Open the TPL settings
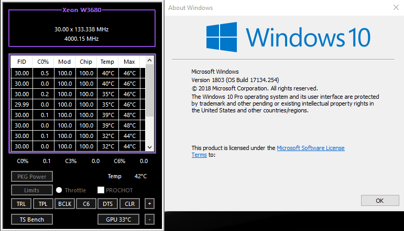404x231 pixels. click(x=43, y=204)
